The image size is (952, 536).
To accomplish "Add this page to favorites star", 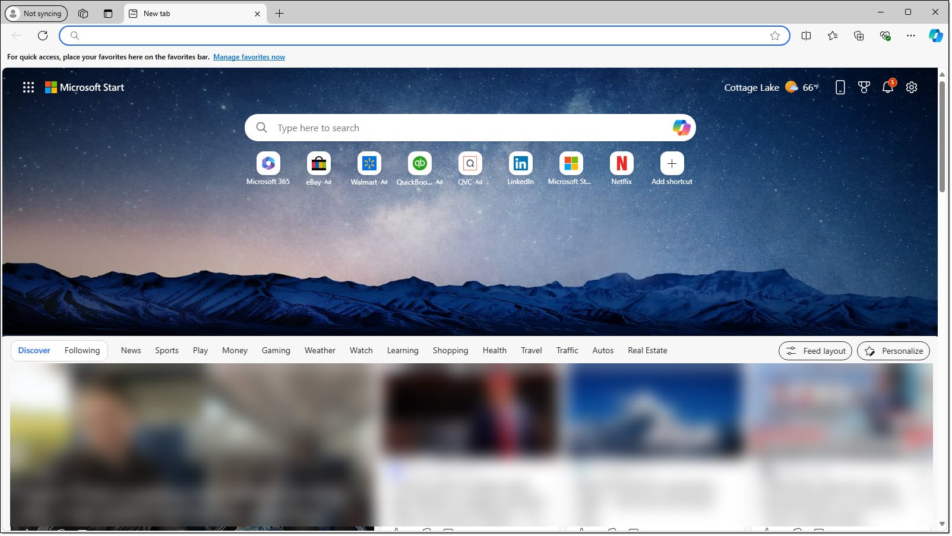I will click(775, 36).
